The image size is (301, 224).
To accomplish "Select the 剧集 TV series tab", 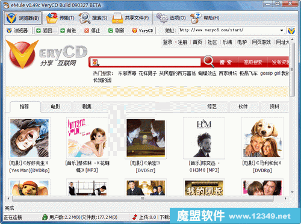I will (x=87, y=107).
